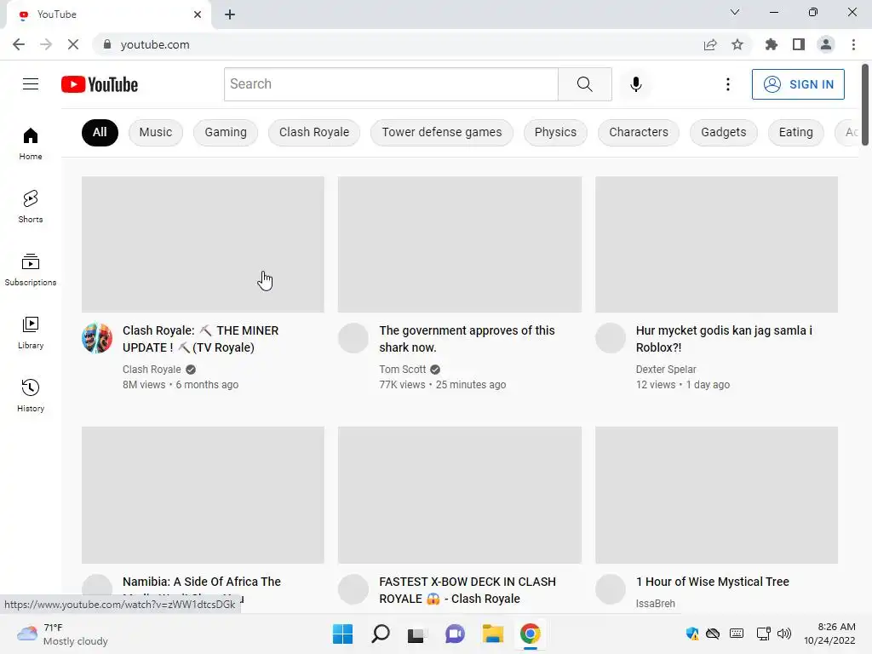Open the tab search chevron

[x=735, y=12]
